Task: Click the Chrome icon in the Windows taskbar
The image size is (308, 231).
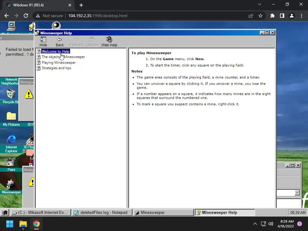Action: click(x=36, y=224)
